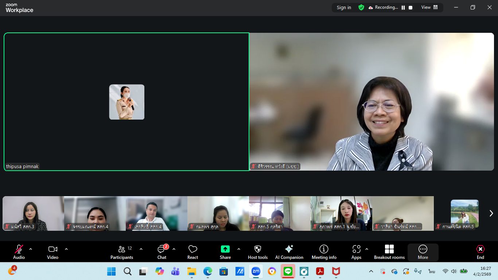Open the More options menu
Screen dimensions: 498x280
(x=423, y=252)
